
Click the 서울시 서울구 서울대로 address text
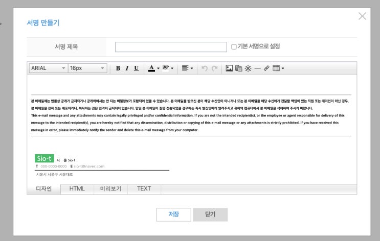(55, 175)
